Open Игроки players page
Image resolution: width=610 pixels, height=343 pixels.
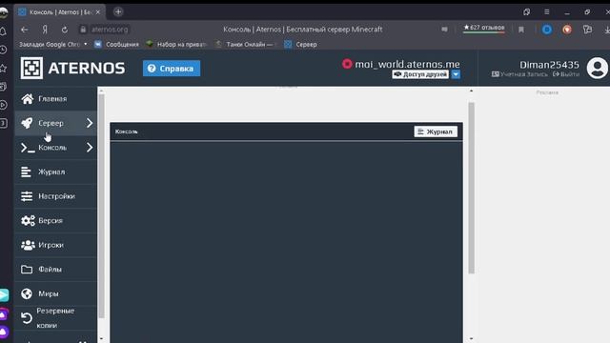pyautogui.click(x=55, y=245)
